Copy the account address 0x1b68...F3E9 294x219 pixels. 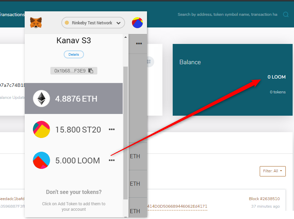(90, 70)
